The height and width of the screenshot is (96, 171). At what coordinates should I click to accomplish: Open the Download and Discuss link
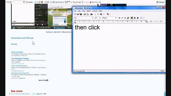pyautogui.click(x=22, y=38)
